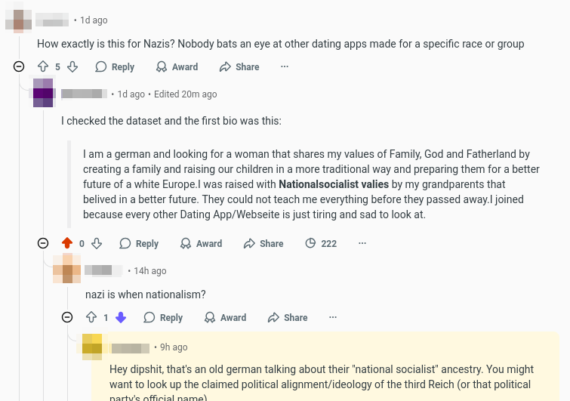
Task: Collapse the dataset bio comment thread
Action: pyautogui.click(x=43, y=244)
